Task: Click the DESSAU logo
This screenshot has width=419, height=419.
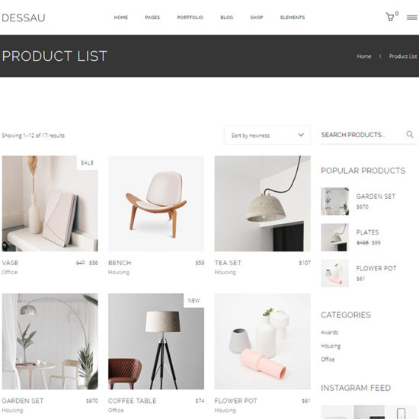Action: click(x=24, y=18)
